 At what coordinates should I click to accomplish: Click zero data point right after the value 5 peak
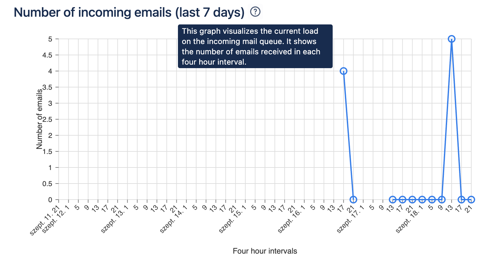click(x=462, y=200)
